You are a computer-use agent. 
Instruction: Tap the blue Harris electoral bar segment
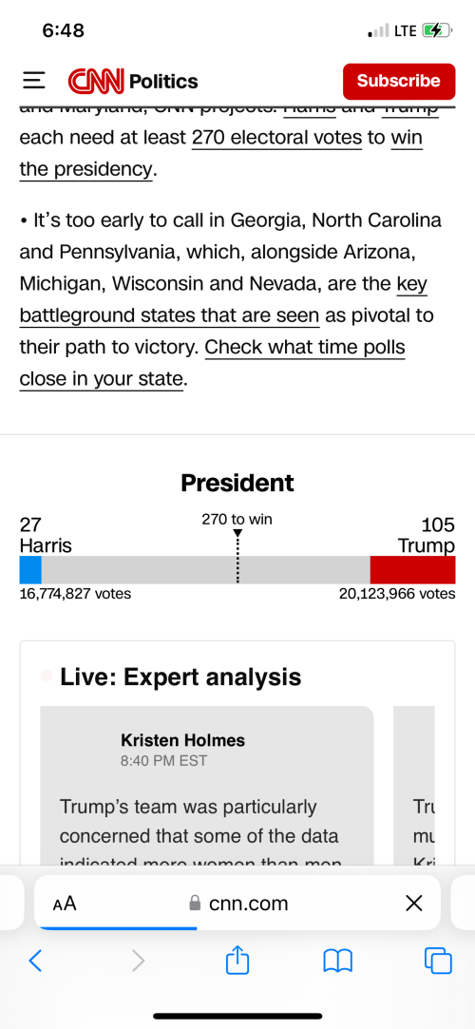(30, 570)
